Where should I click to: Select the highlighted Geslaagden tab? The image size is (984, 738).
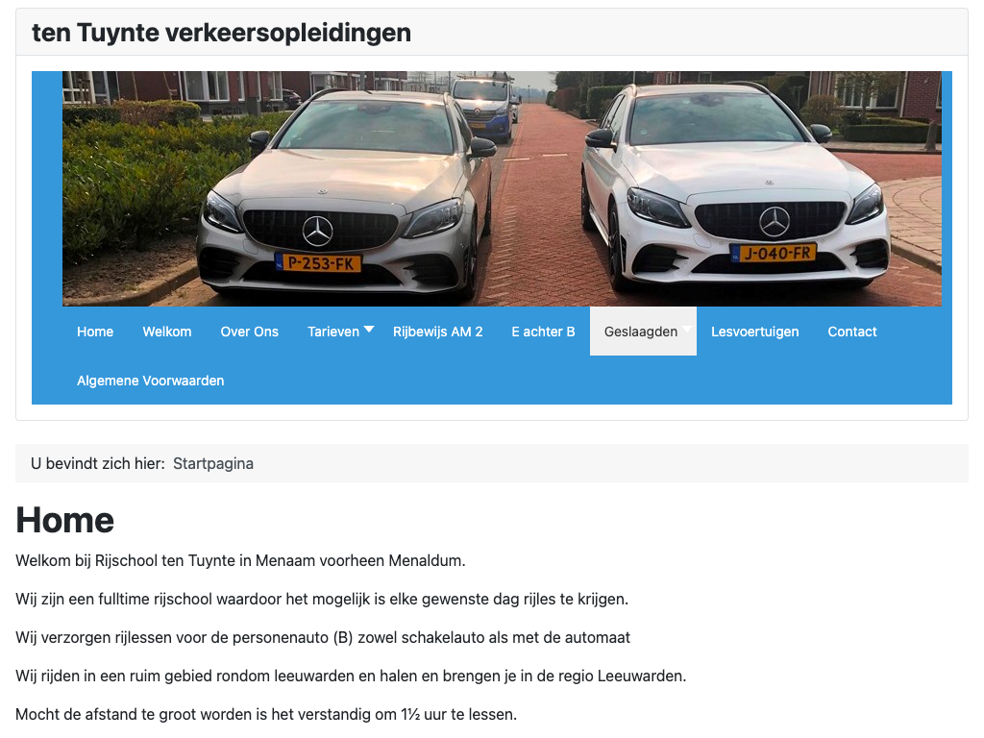point(641,332)
